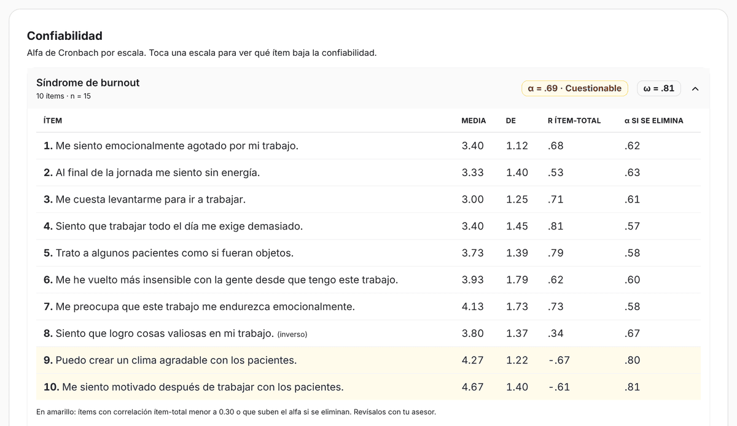
Task: Click the DE column header
Action: tap(511, 121)
